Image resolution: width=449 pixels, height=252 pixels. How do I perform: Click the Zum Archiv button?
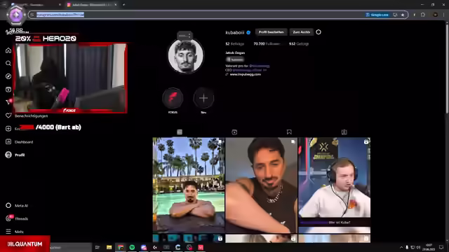pyautogui.click(x=301, y=32)
